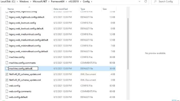This screenshot has height=101, width=180.
Task: Select legacy.web_mediumtrust.config file name
Action: pyautogui.click(x=25, y=34)
